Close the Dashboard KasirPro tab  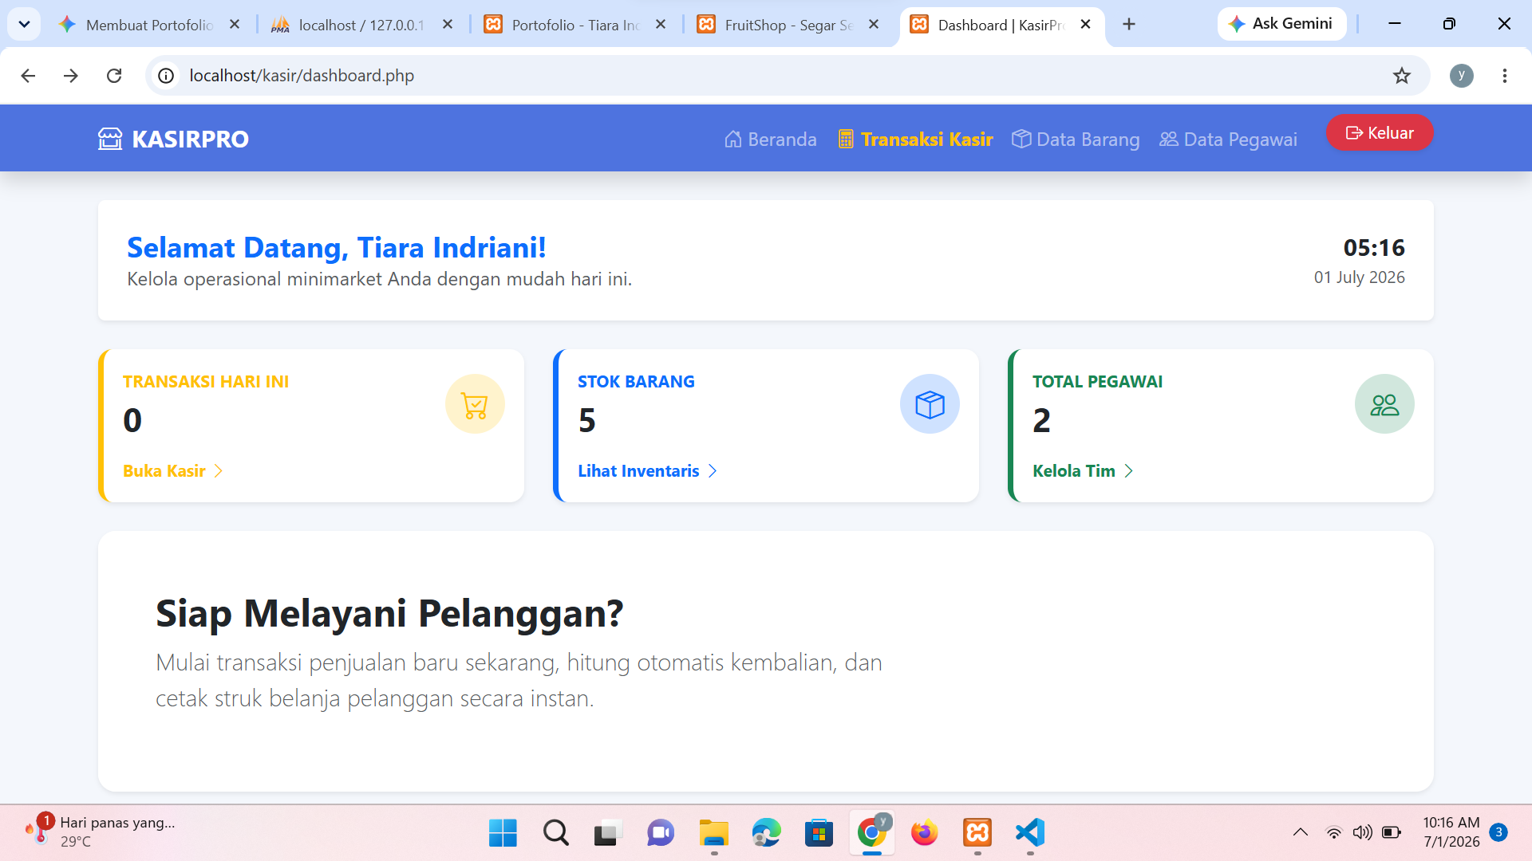tap(1085, 25)
